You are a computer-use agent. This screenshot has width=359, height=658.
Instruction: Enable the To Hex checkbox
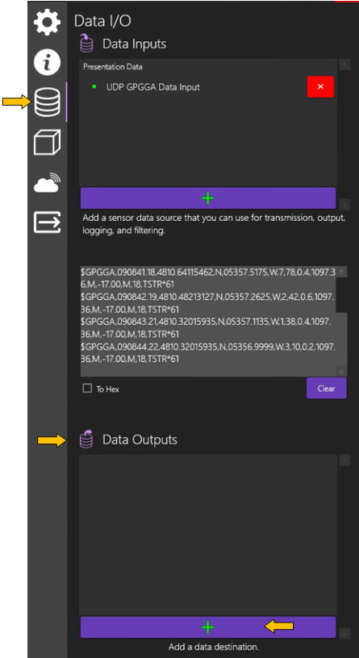coord(87,389)
